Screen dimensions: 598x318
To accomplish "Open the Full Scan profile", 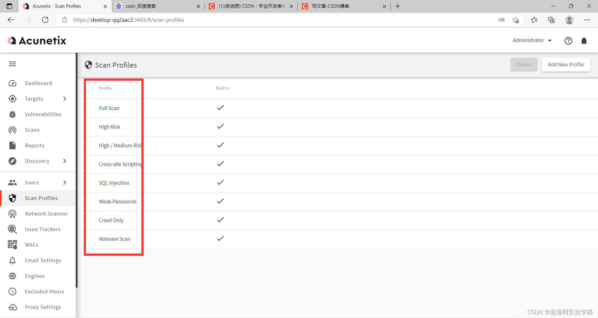I will [x=109, y=108].
